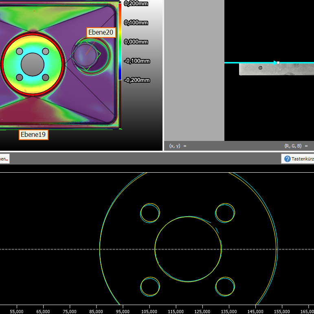314x314 pixels.
Task: Click the large gray center hole in color map
Action: [x=33, y=64]
